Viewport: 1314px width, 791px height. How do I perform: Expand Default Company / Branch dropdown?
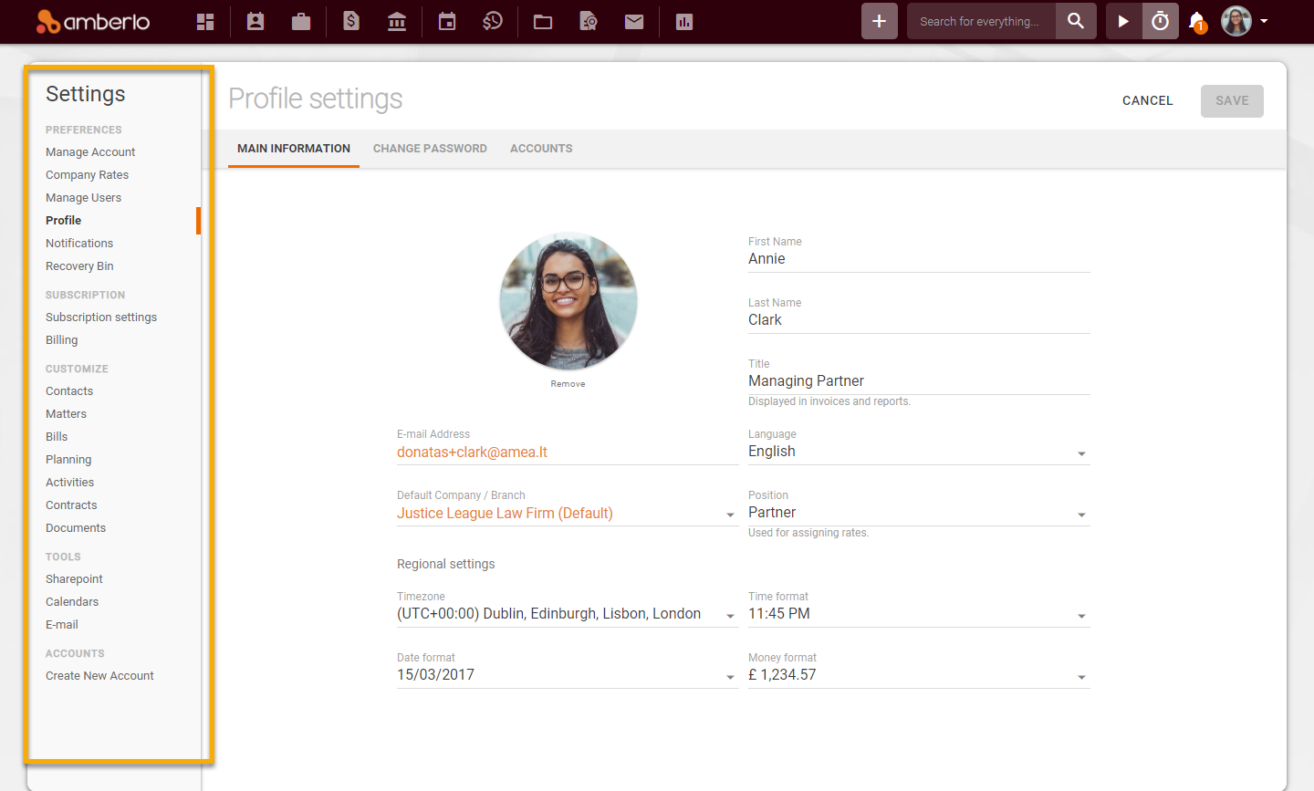click(x=568, y=514)
